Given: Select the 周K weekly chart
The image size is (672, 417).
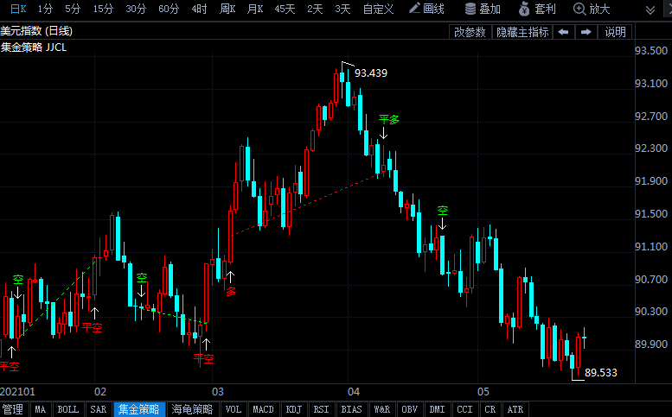Looking at the screenshot, I should (x=227, y=9).
